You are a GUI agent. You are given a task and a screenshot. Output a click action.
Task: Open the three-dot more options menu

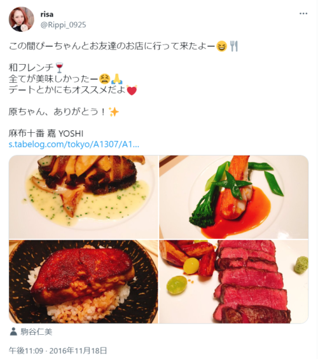pyautogui.click(x=303, y=14)
